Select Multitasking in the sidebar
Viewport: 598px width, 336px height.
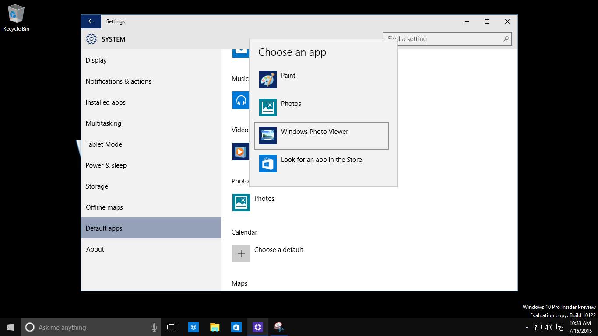[151, 123]
